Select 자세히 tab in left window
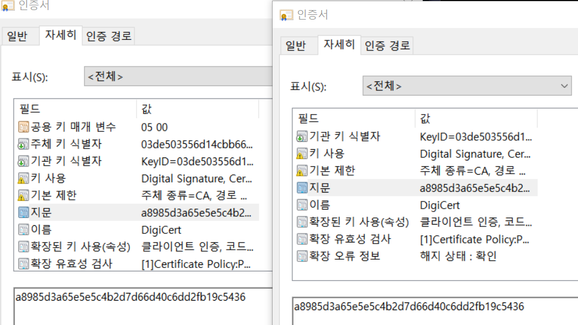This screenshot has height=325, width=578. 61,35
